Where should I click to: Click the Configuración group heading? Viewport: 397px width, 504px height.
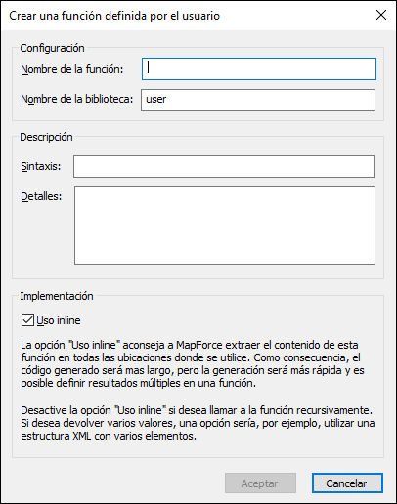(52, 48)
